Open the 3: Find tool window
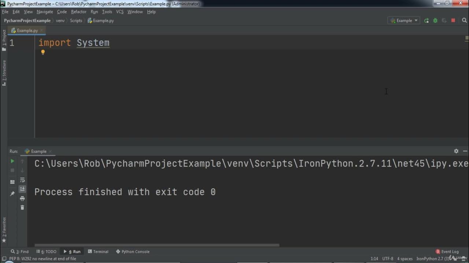This screenshot has height=263, width=469. pos(20,252)
